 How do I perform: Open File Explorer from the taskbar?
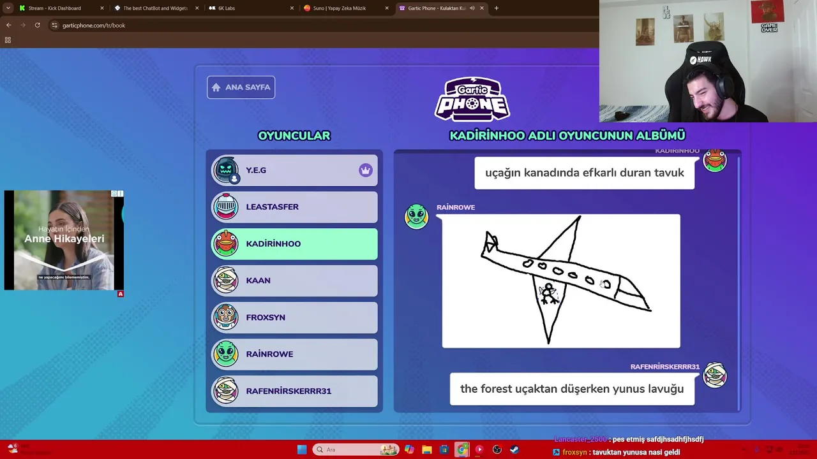pyautogui.click(x=427, y=449)
